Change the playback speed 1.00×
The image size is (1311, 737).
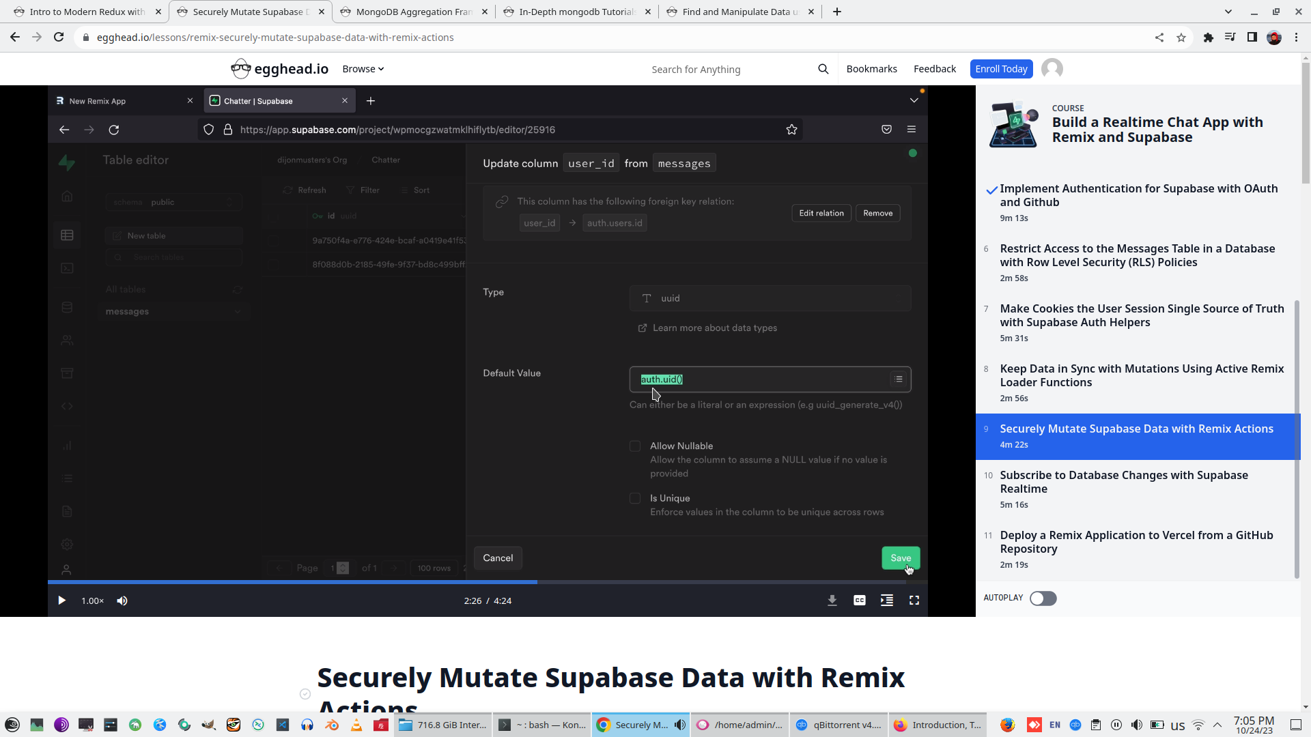(92, 601)
